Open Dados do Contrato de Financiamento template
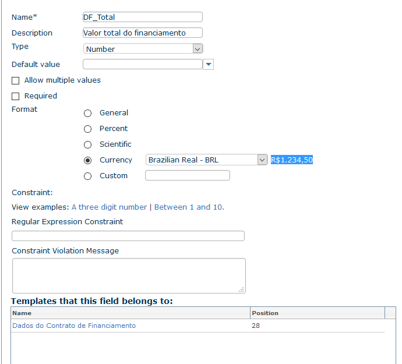The image size is (402, 364). coord(74,326)
